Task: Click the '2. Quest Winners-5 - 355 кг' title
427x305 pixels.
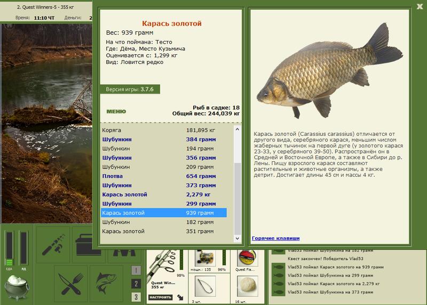Action: [x=45, y=7]
